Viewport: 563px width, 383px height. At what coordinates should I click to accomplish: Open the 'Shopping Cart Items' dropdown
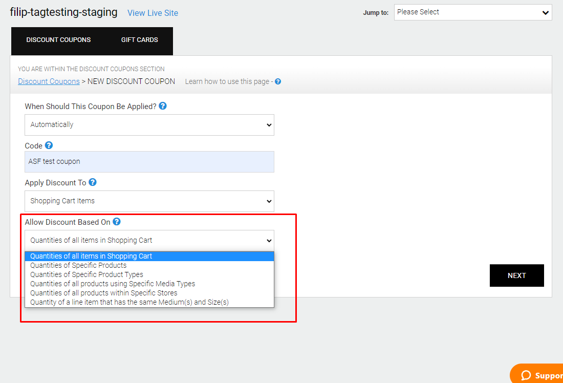[x=149, y=201]
